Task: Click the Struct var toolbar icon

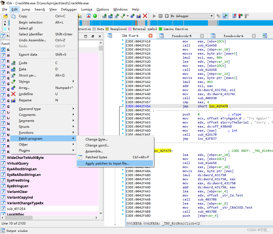Action: pyautogui.click(x=117, y=16)
